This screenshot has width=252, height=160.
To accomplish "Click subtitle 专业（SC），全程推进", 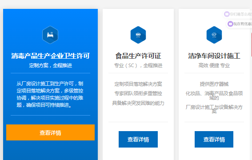I will pyautogui.click(x=138, y=65).
